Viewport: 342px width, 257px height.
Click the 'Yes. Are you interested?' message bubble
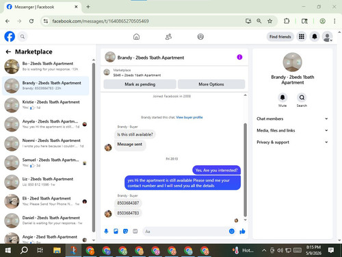(x=216, y=170)
